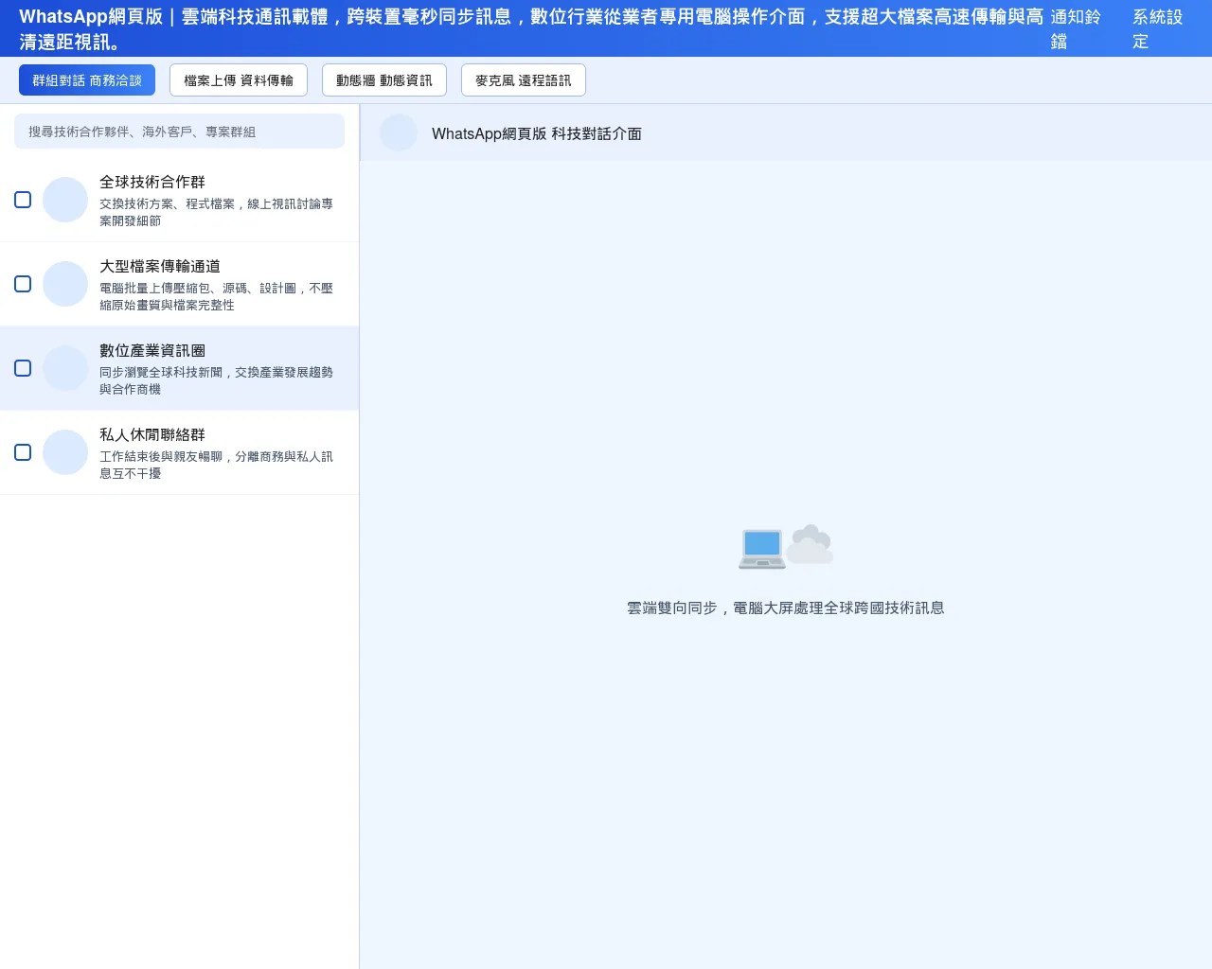Select the 私人休閒聯絡群 chat title

[x=152, y=434]
